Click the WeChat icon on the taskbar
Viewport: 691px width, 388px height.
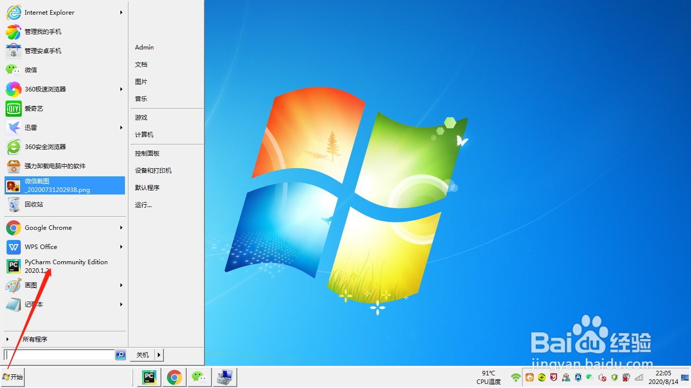pyautogui.click(x=199, y=377)
